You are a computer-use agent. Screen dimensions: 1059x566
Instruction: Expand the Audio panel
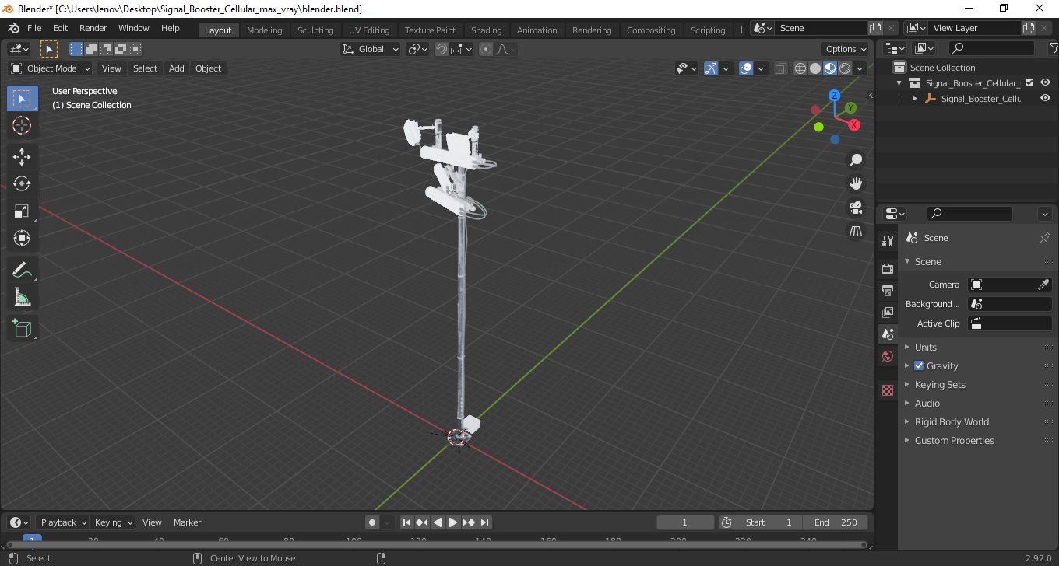pos(927,403)
